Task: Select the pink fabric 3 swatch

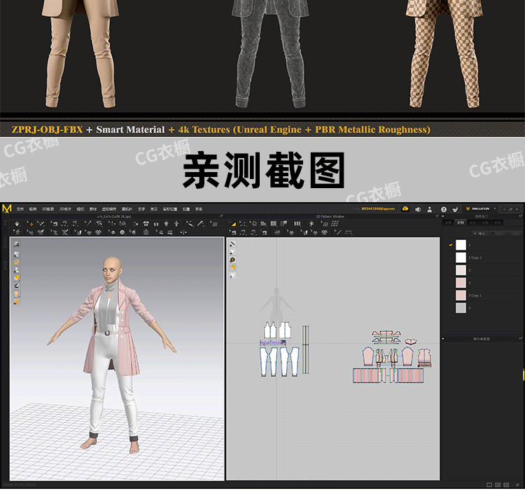Action: pyautogui.click(x=461, y=283)
